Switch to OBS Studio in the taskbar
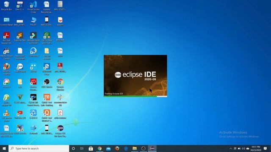271x152 pixels. pyautogui.click(x=143, y=148)
